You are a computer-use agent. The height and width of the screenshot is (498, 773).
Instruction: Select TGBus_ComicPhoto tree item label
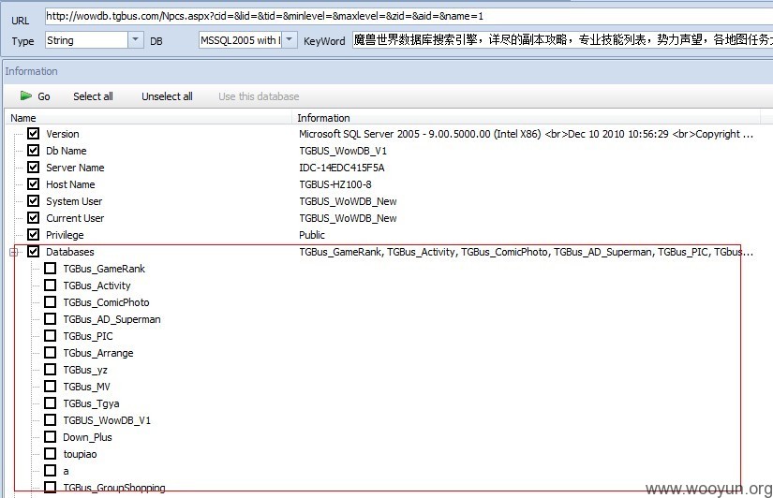(106, 302)
